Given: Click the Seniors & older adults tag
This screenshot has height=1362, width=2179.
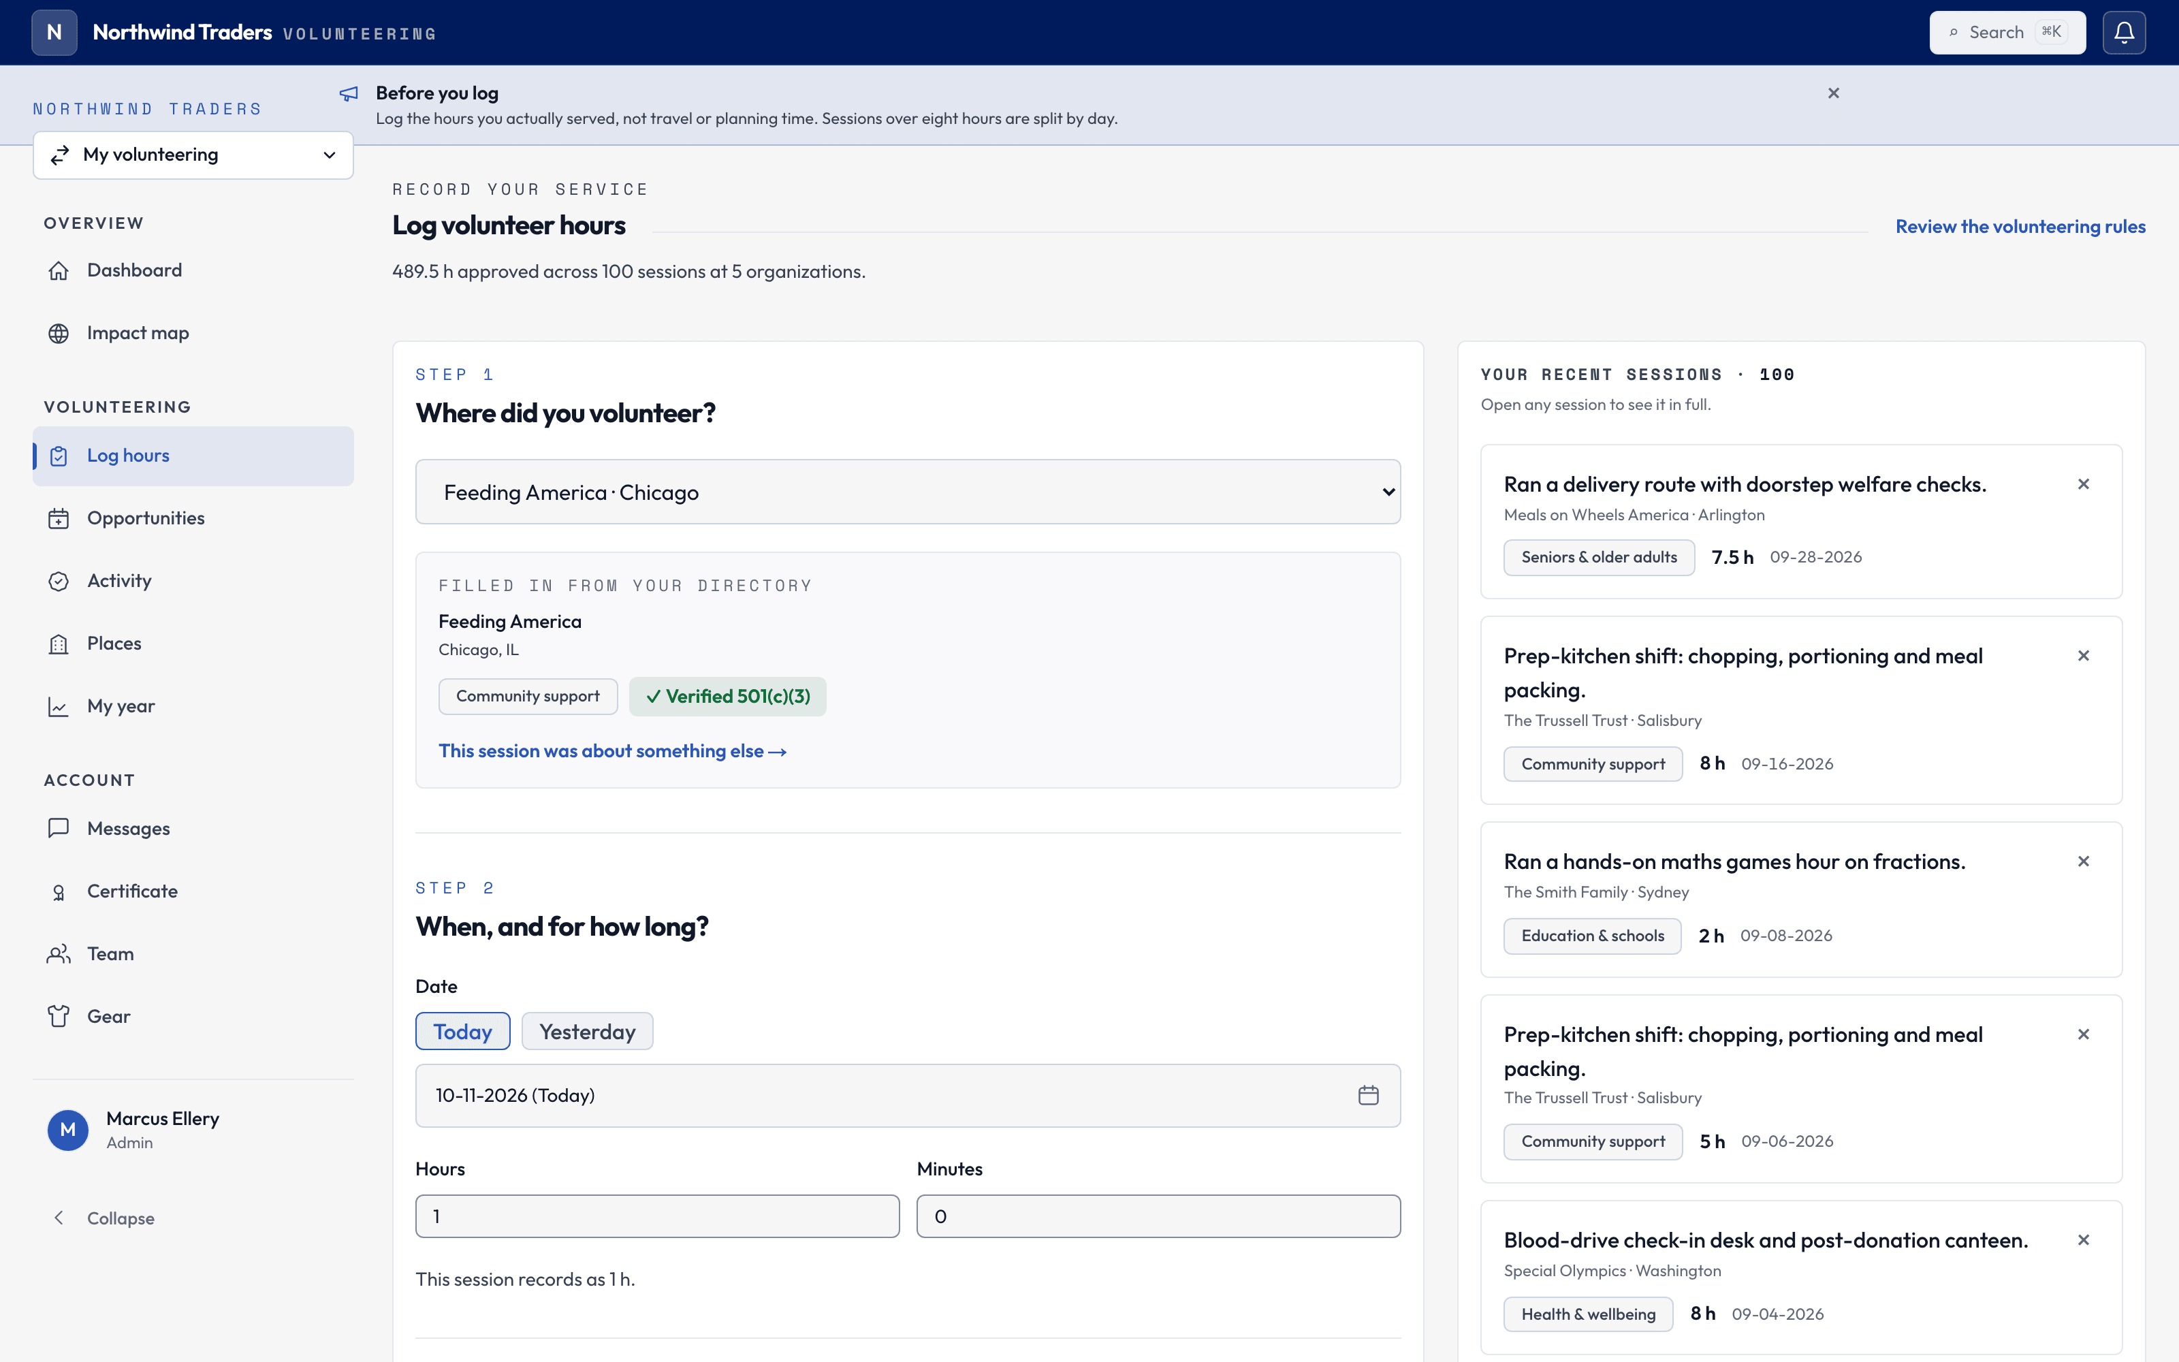Looking at the screenshot, I should pos(1599,558).
